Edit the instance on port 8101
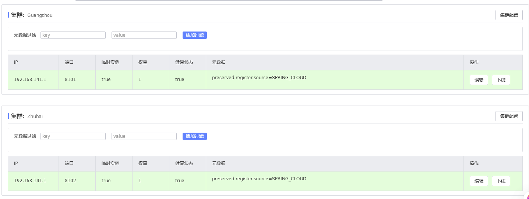The width and height of the screenshot is (529, 199). (x=479, y=80)
